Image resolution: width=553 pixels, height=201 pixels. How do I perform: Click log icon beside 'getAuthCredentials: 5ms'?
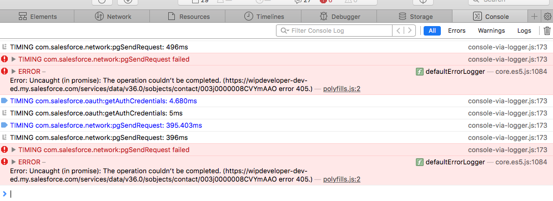coord(4,113)
